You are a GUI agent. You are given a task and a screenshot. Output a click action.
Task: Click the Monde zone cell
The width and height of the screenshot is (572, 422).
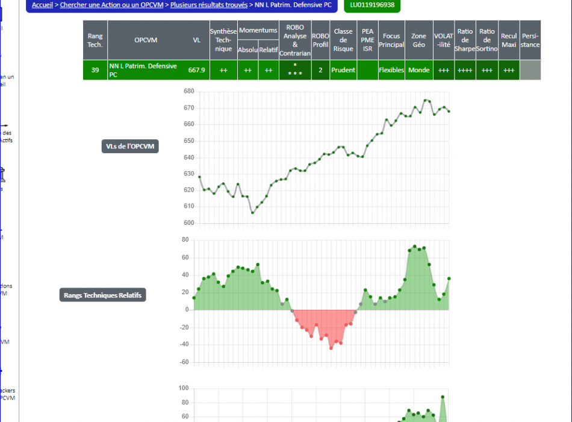point(419,70)
